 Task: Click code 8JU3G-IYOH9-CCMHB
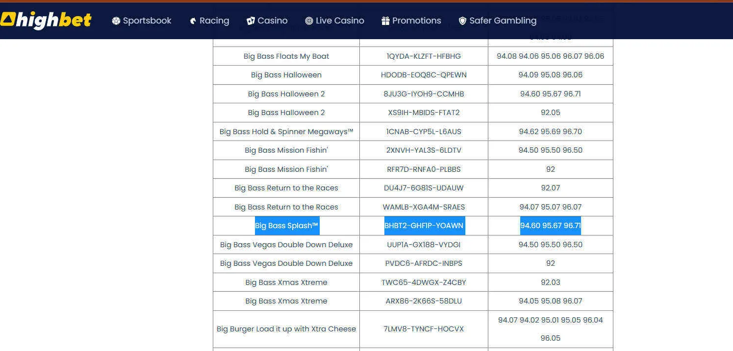[424, 94]
